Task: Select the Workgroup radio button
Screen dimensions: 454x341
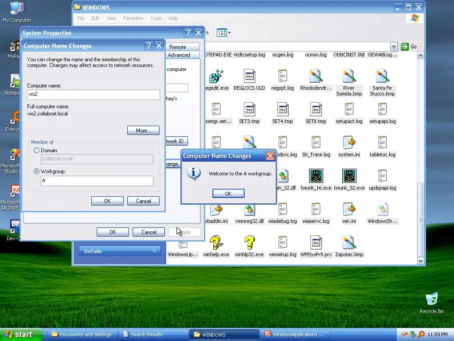Action: click(36, 171)
